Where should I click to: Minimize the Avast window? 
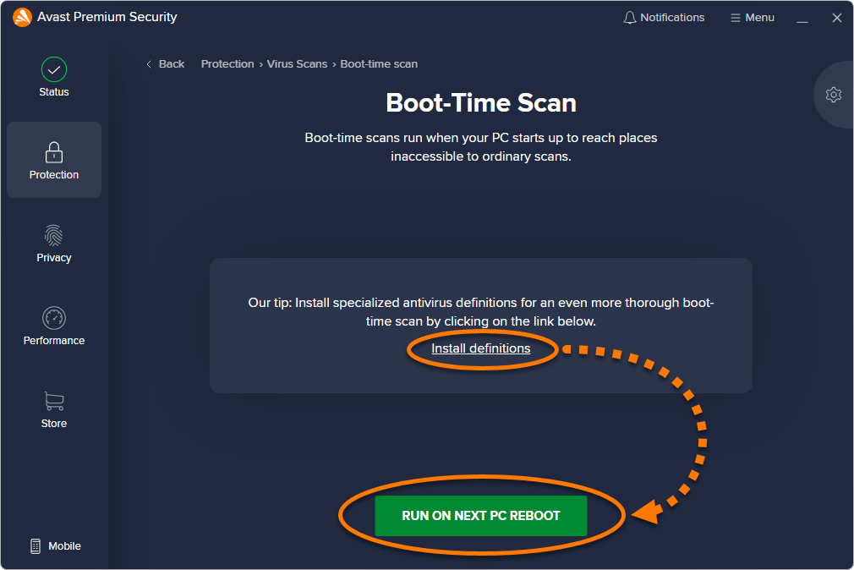pyautogui.click(x=802, y=18)
